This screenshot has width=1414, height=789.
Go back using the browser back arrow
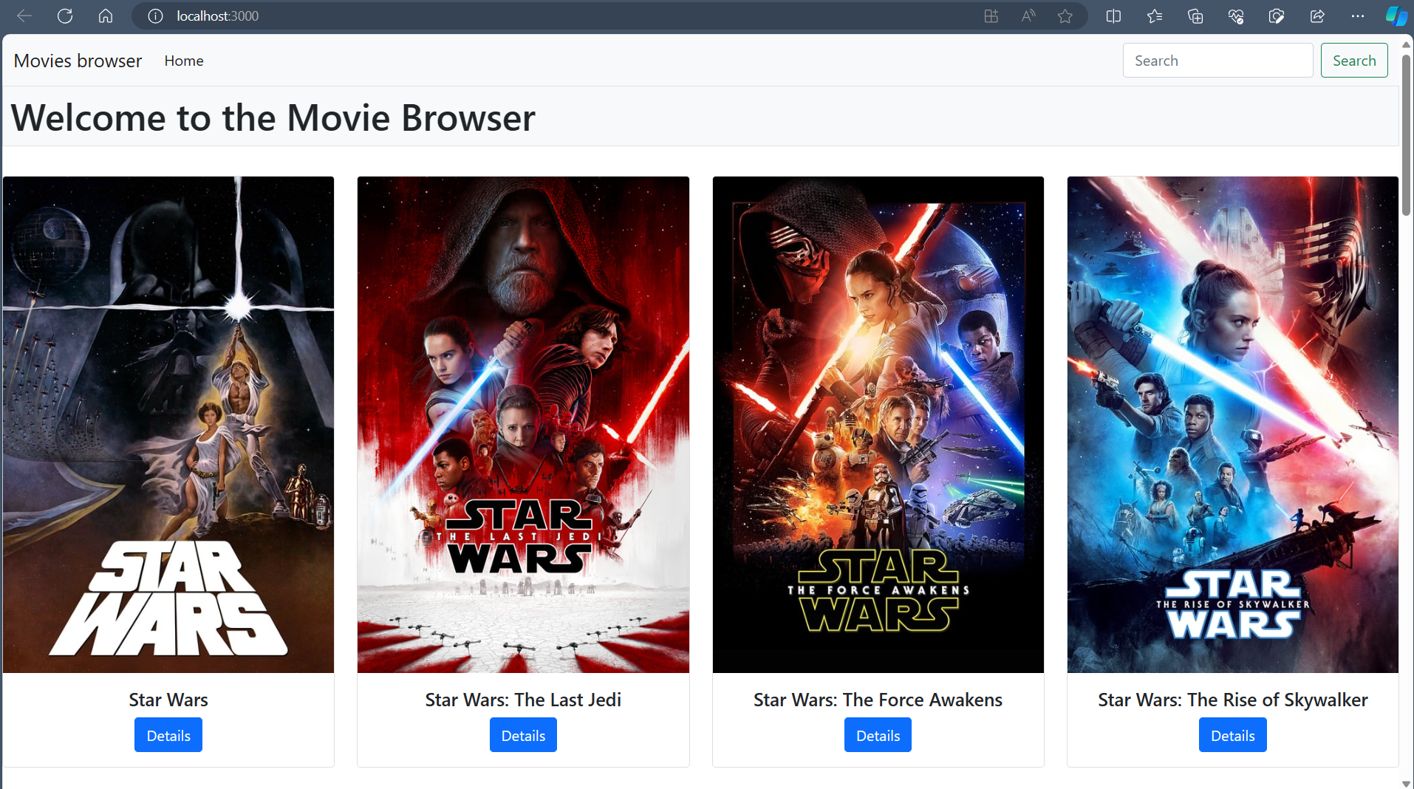(x=24, y=16)
